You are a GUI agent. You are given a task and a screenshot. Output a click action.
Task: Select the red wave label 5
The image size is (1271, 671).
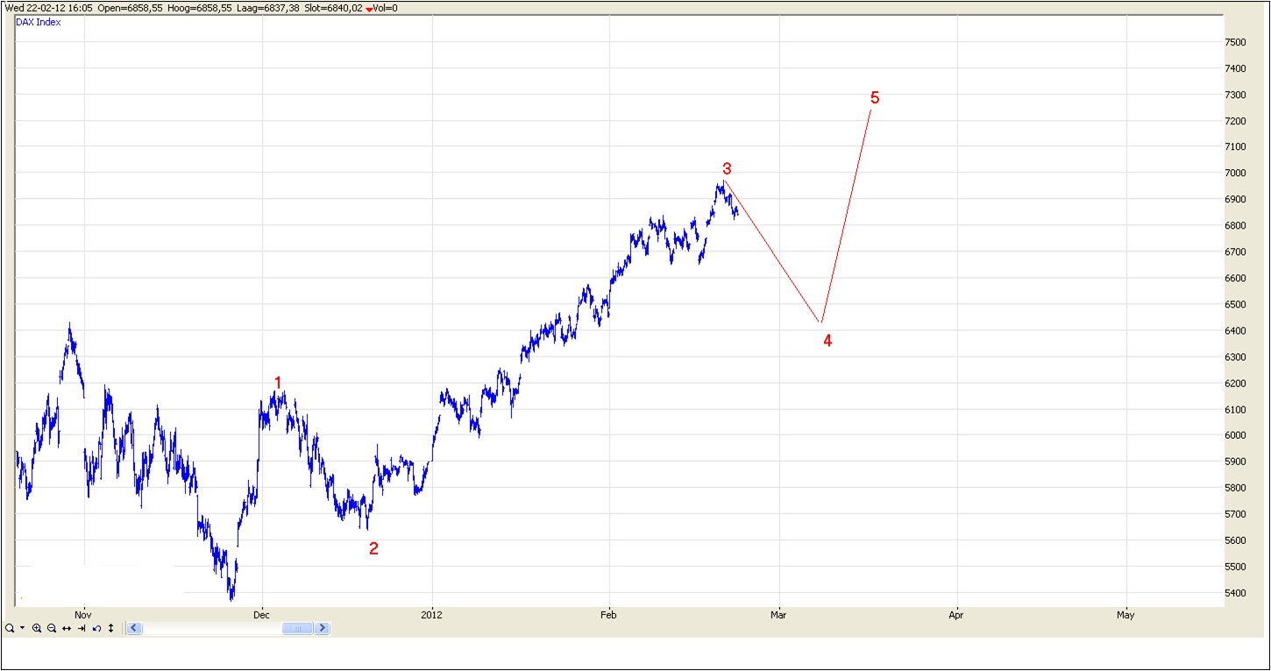tap(875, 98)
